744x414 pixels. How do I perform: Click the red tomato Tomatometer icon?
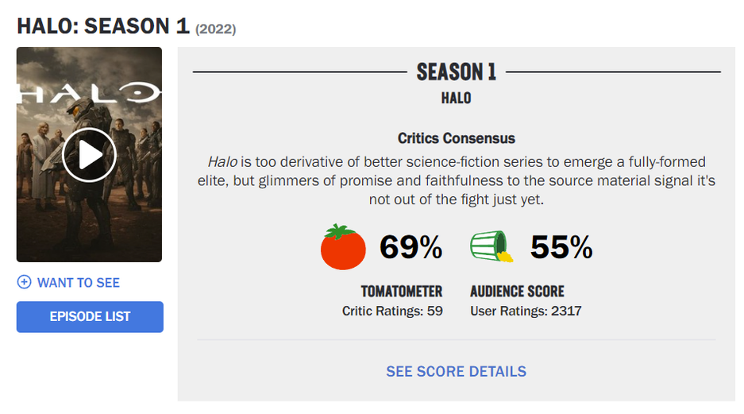coord(343,247)
